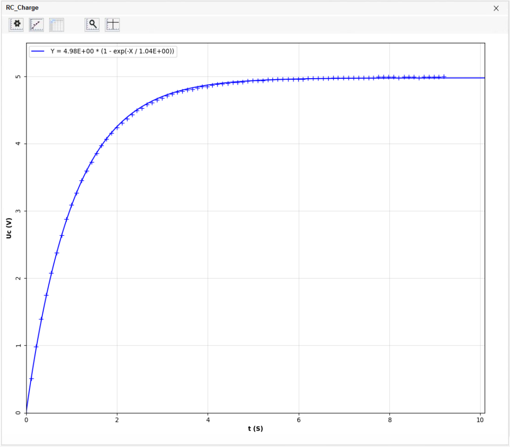Click the last data point marker on curve
Viewport: 510px width, 447px height.
(444, 77)
